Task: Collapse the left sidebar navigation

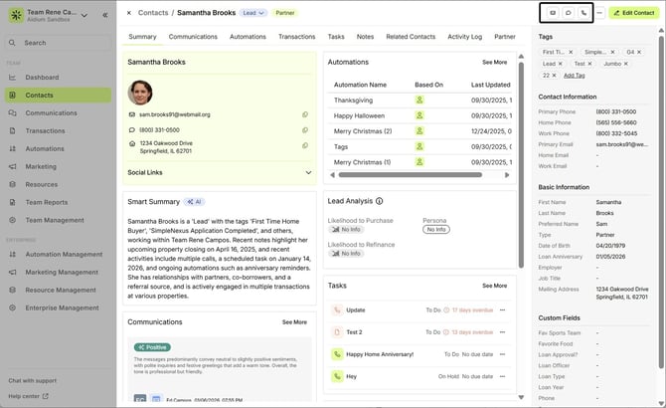Action: click(x=105, y=15)
